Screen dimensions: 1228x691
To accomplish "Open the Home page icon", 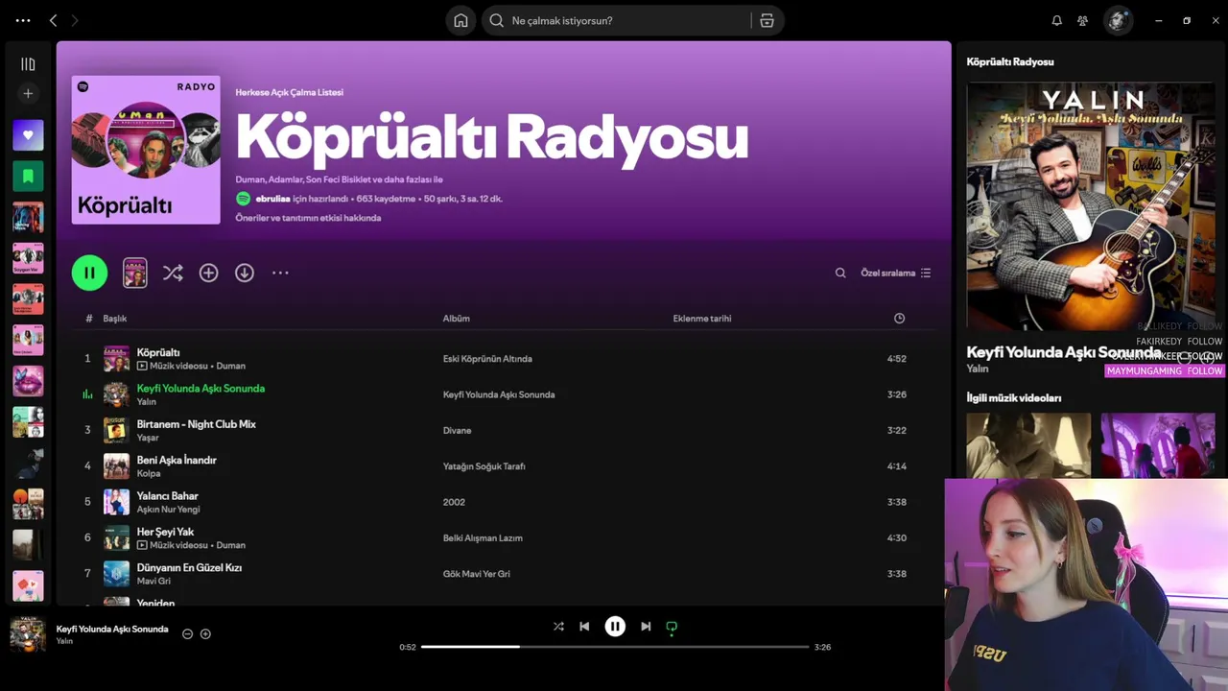I will 460,20.
